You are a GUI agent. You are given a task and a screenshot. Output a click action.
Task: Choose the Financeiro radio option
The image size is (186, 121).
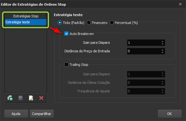click(89, 22)
